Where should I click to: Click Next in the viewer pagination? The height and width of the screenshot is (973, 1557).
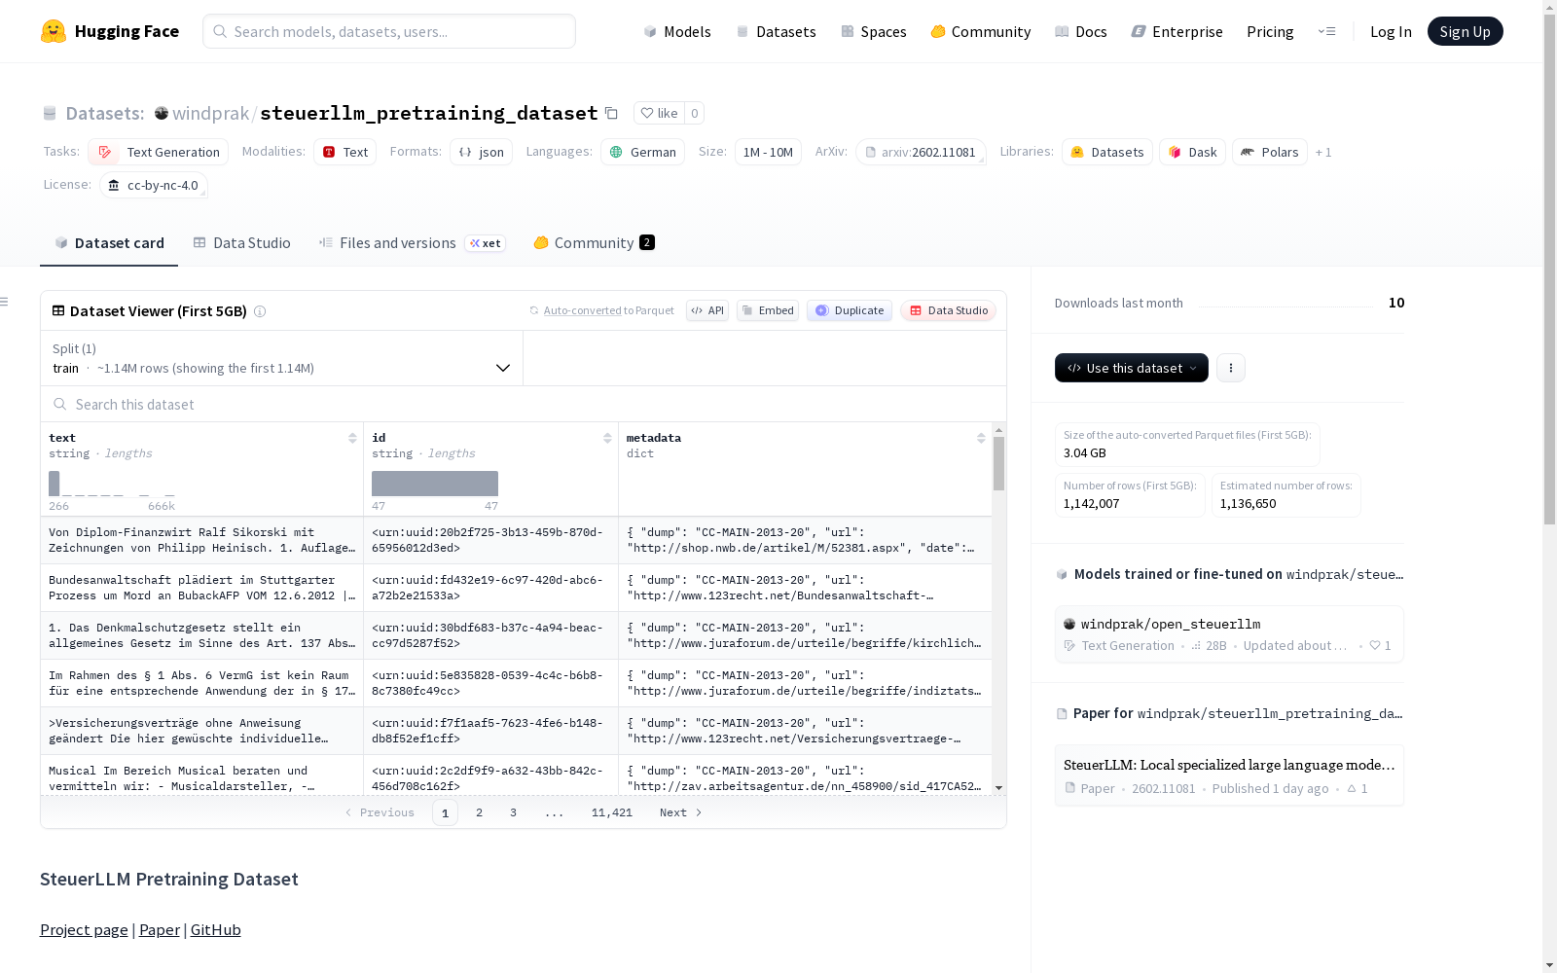click(x=680, y=812)
